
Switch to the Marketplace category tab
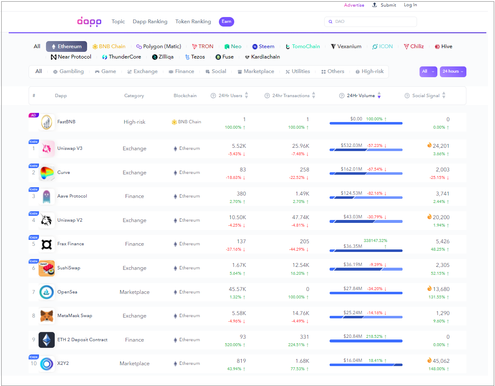[256, 71]
